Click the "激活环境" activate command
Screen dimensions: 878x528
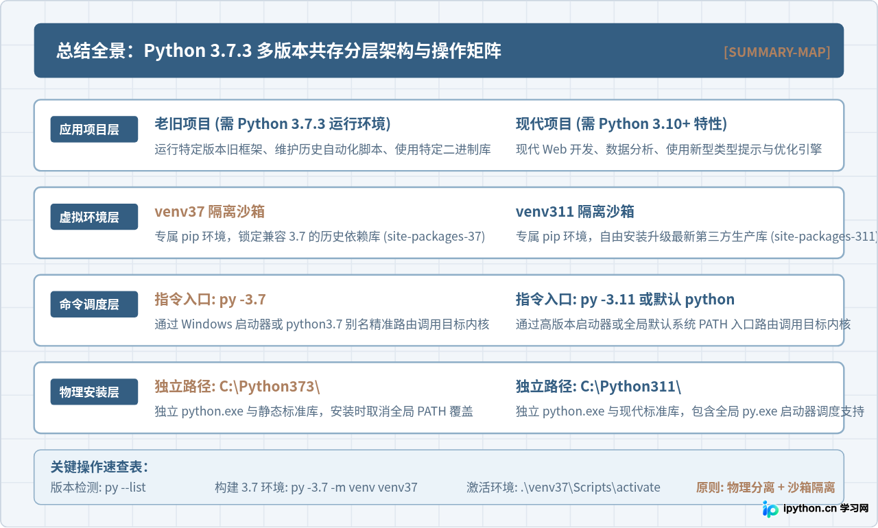[563, 488]
